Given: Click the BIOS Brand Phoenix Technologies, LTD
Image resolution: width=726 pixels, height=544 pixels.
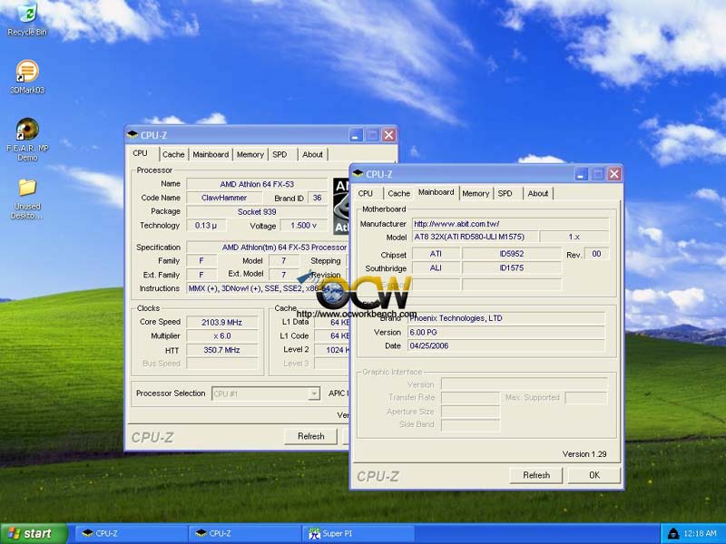Looking at the screenshot, I should click(x=506, y=318).
